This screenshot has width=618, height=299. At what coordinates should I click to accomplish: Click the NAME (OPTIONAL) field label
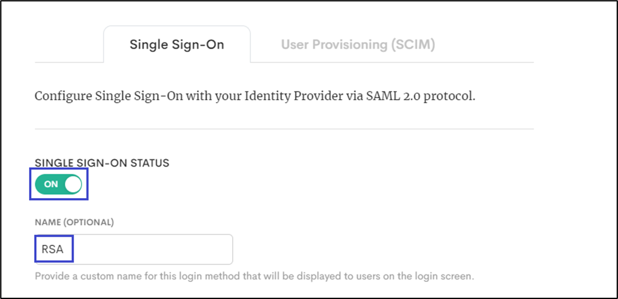point(74,222)
